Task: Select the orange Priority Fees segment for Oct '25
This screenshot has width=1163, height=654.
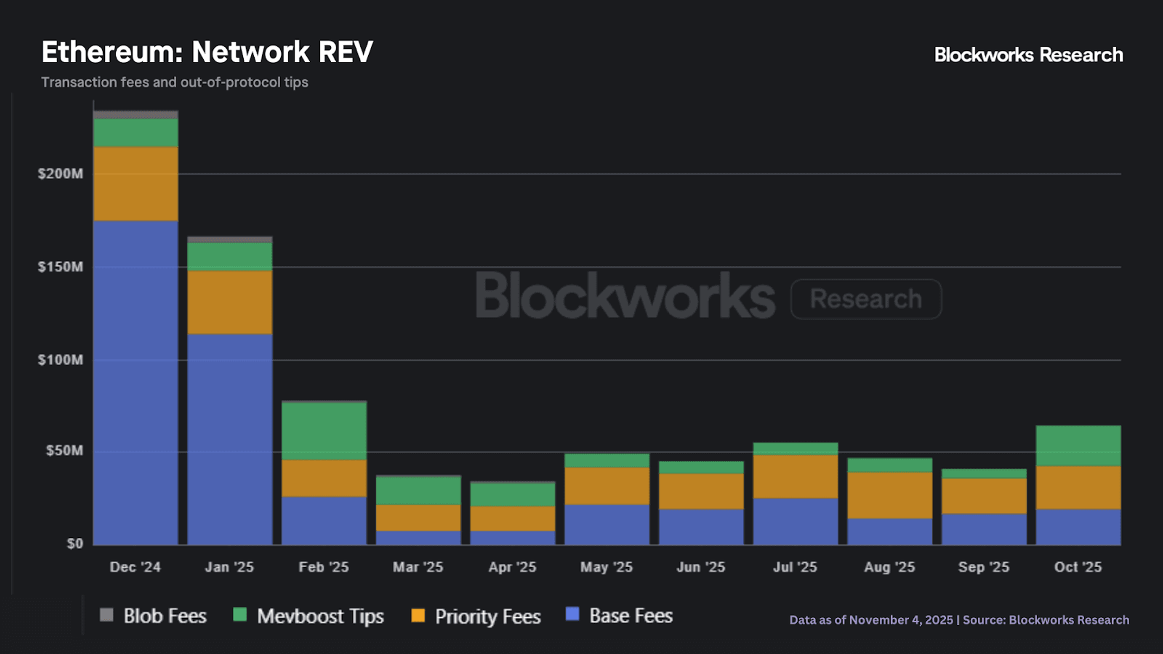Action: pyautogui.click(x=1078, y=487)
